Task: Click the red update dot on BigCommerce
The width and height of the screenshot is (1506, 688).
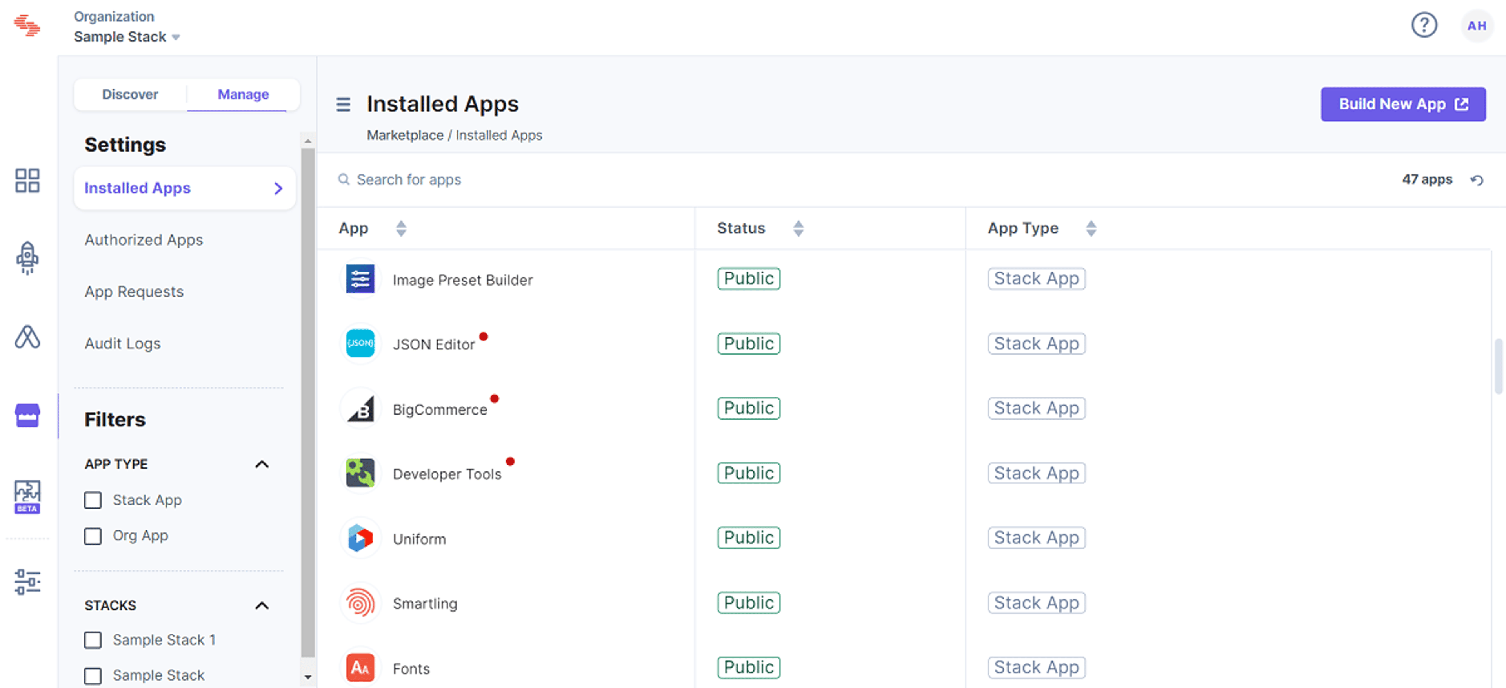Action: [495, 399]
